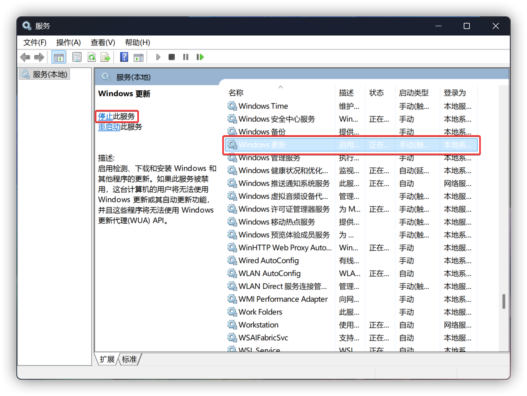Select the WSAIFabricSvc service name
Screen dimensions: 527x396
point(263,338)
